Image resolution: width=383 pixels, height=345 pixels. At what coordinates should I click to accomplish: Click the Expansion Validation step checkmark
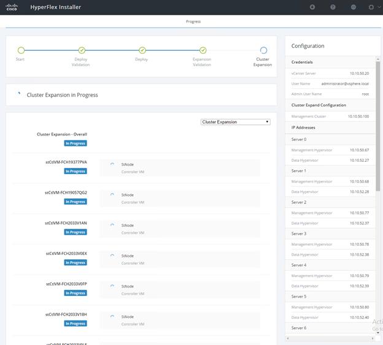tap(203, 50)
